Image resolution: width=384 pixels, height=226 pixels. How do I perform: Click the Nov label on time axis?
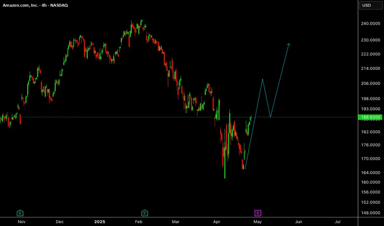click(21, 222)
